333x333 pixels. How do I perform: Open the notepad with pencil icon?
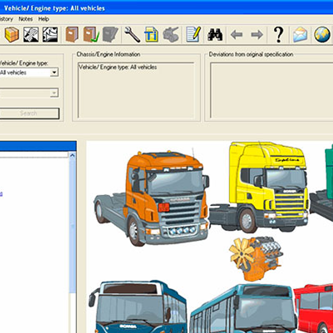pyautogui.click(x=193, y=35)
